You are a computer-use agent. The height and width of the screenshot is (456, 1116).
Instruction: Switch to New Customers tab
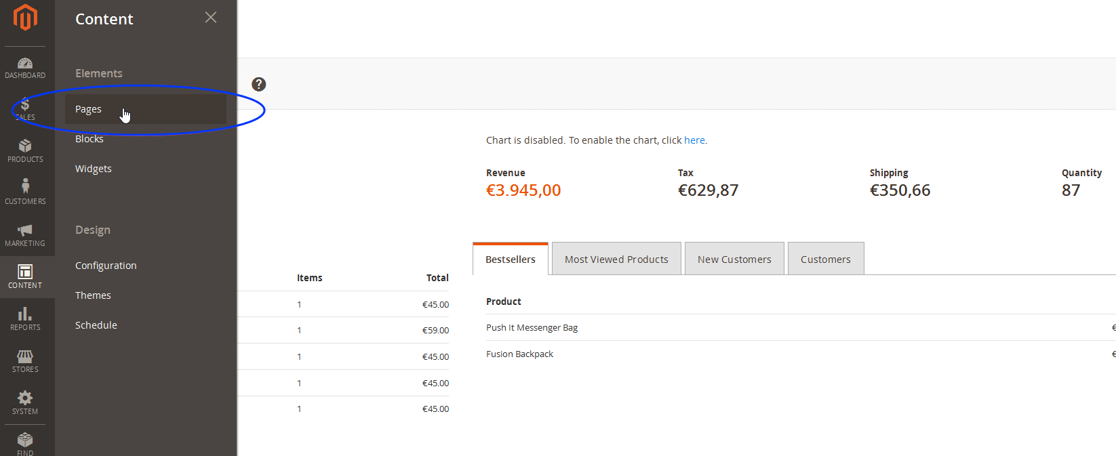tap(734, 260)
